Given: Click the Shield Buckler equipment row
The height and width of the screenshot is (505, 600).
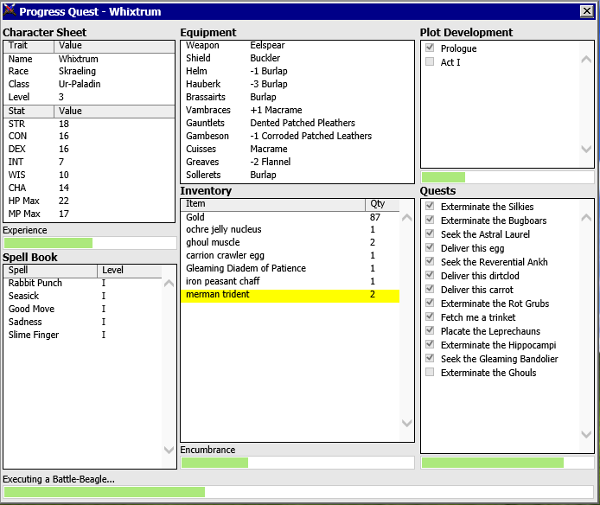Looking at the screenshot, I should point(297,59).
